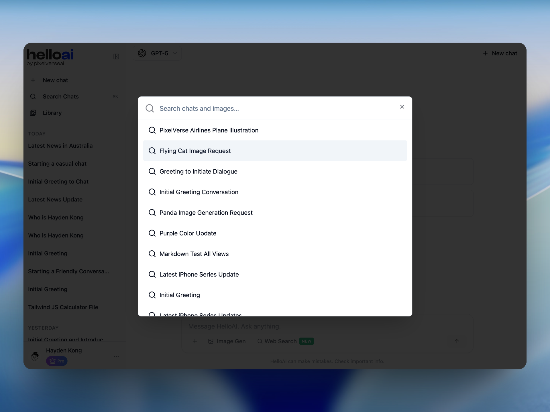Open Markdown Test All Views result
The image size is (550, 412).
click(194, 254)
